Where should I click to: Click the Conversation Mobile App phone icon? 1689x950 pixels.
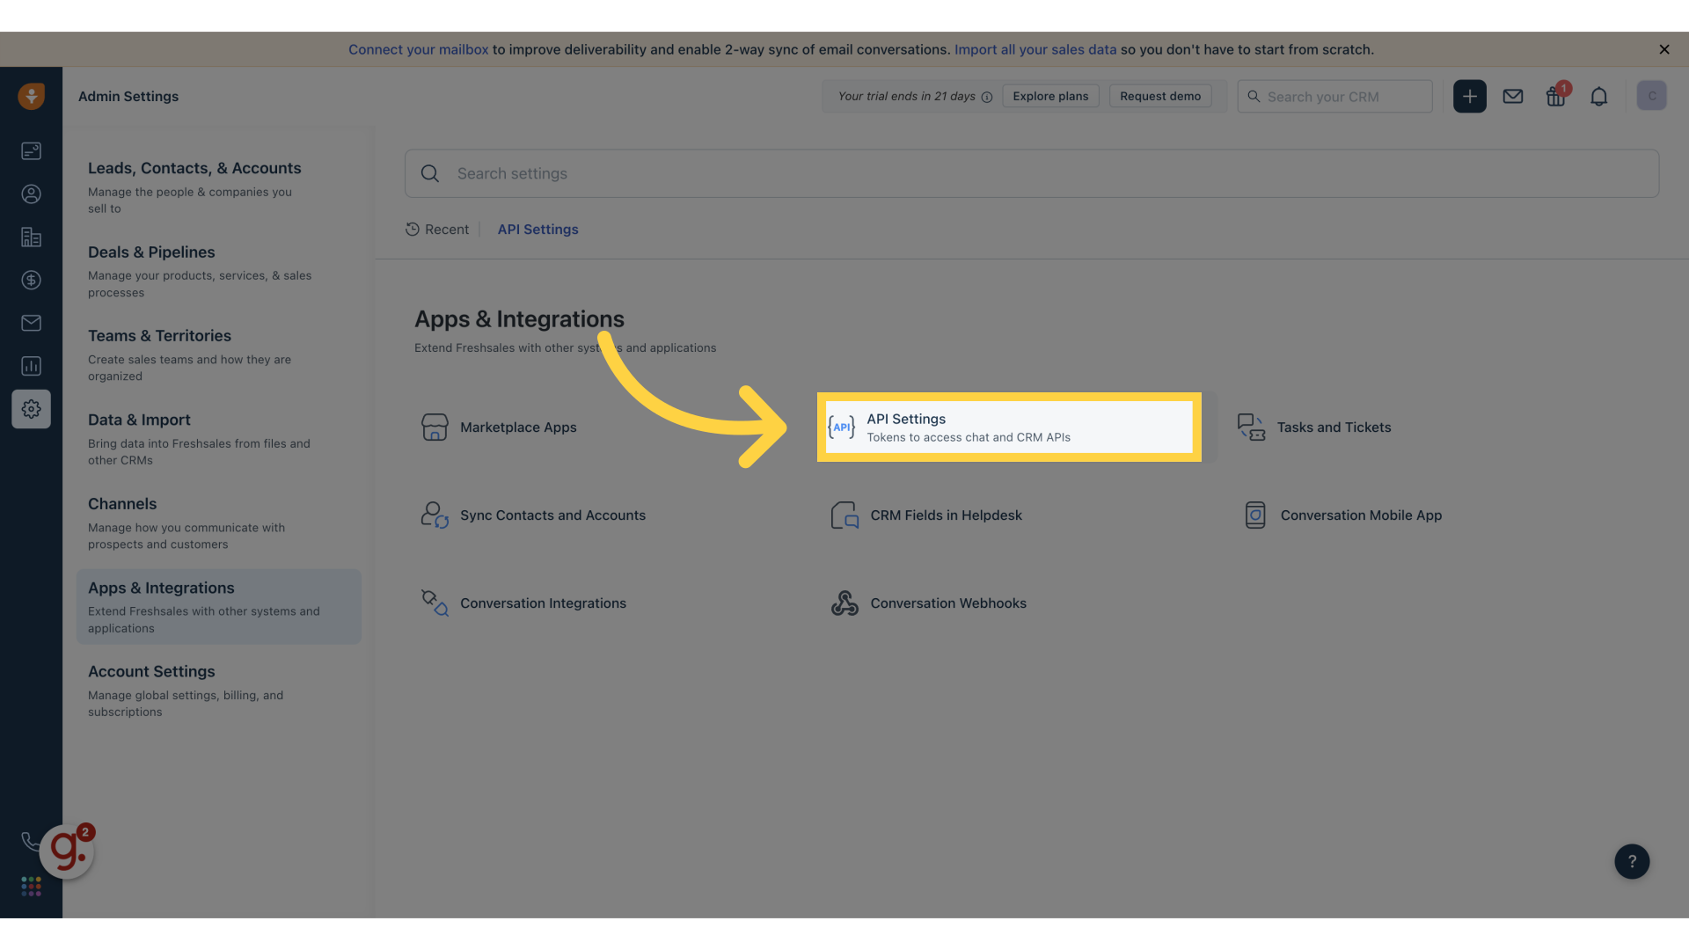point(1255,515)
